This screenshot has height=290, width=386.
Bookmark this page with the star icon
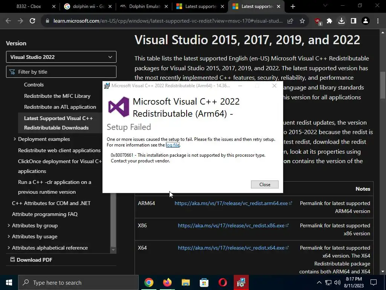[302, 21]
